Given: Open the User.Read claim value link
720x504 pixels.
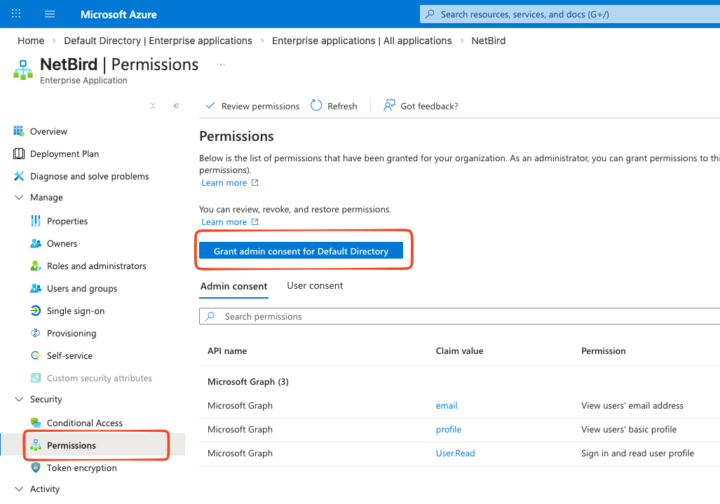Looking at the screenshot, I should pyautogui.click(x=455, y=453).
